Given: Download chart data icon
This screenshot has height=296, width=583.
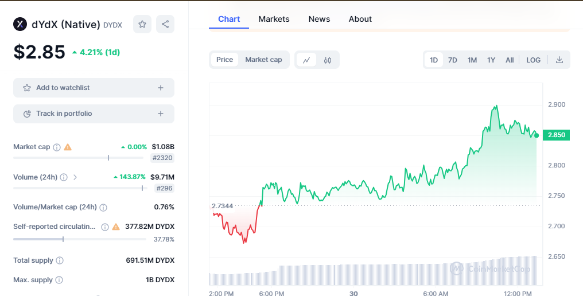Looking at the screenshot, I should [x=559, y=60].
